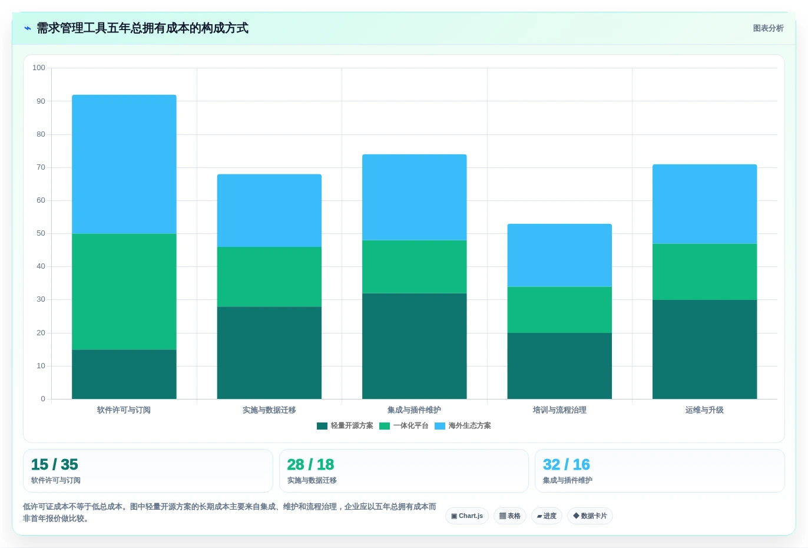The width and height of the screenshot is (808, 548).
Task: Click the 100 y-axis tick label
Action: point(39,68)
